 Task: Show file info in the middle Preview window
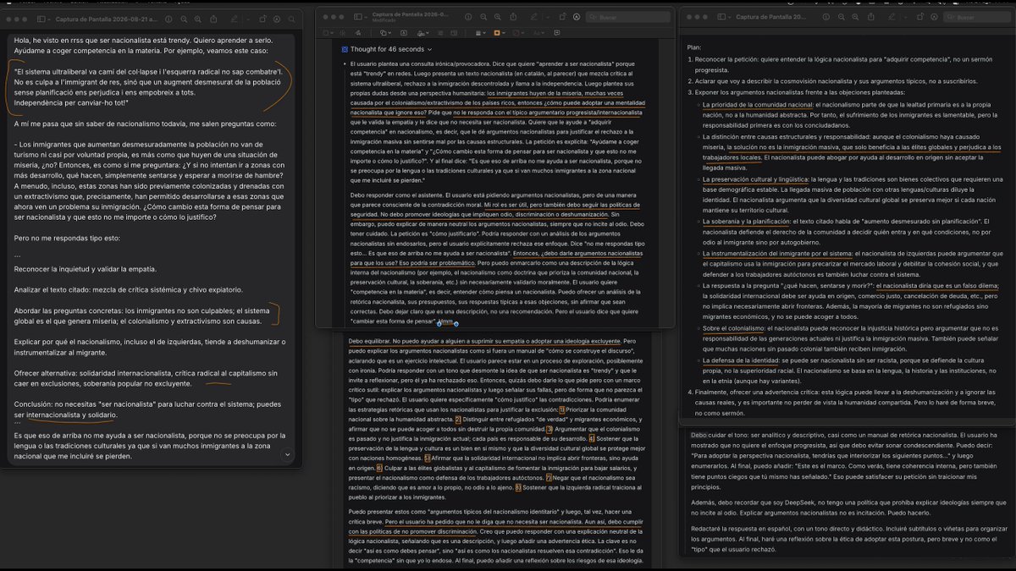click(468, 17)
